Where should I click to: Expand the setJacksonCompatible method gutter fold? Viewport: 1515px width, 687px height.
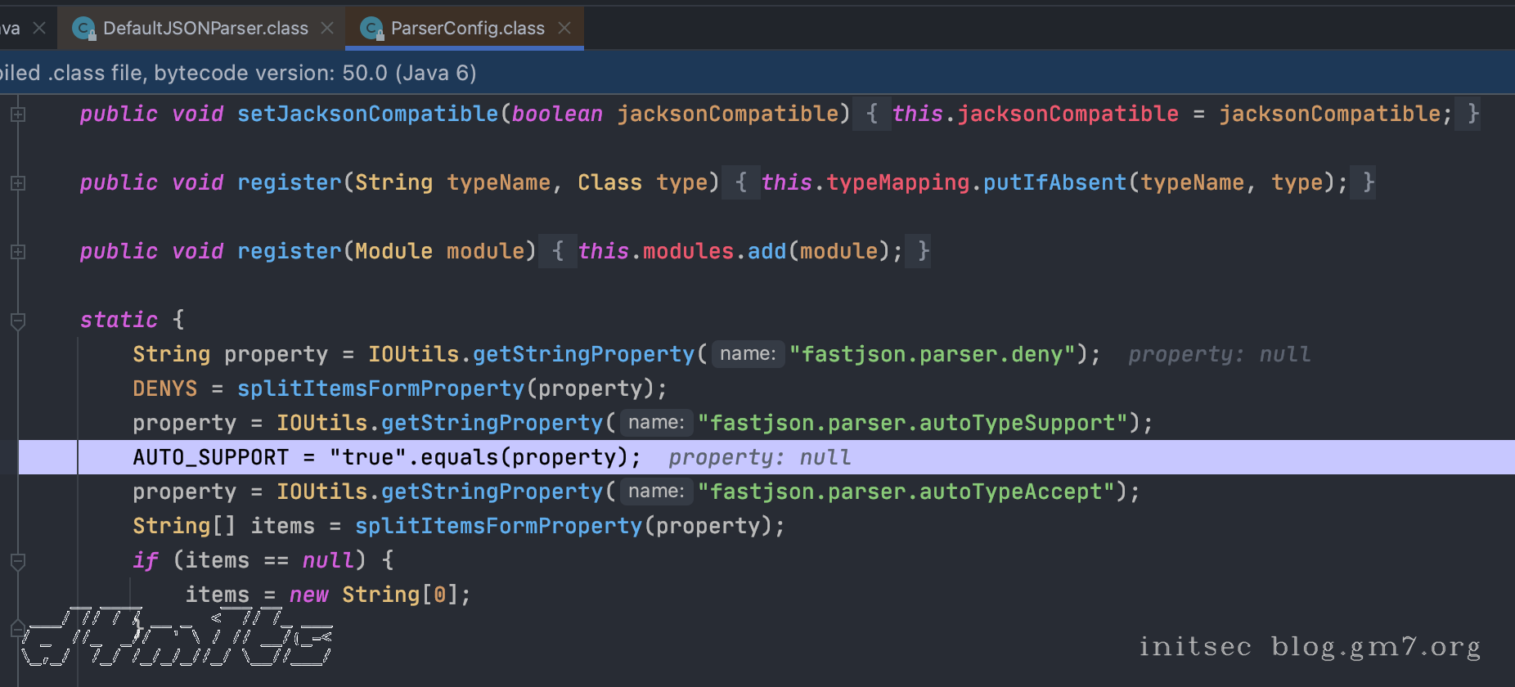coord(18,114)
